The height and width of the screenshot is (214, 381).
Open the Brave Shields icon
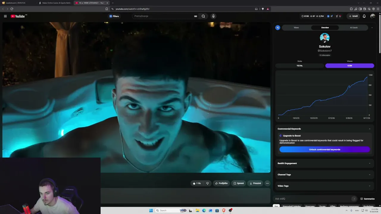pyautogui.click(x=263, y=9)
